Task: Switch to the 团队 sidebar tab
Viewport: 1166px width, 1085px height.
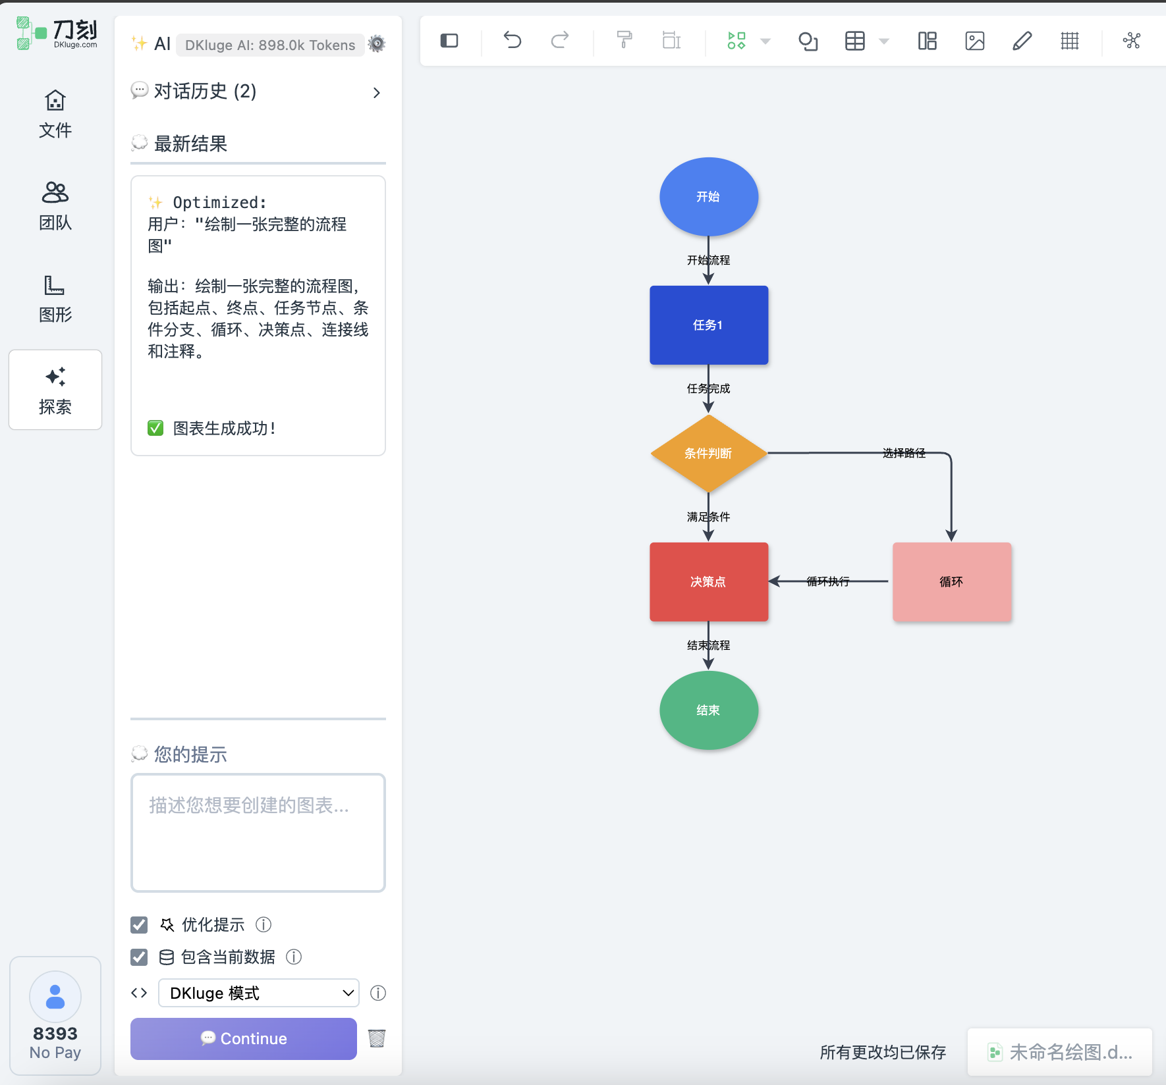Action: pos(55,206)
